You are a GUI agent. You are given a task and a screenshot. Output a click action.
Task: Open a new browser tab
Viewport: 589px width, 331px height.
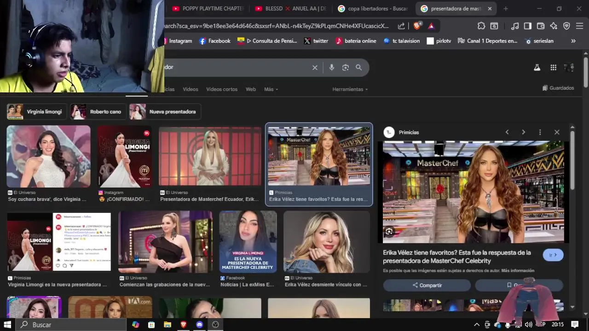506,9
